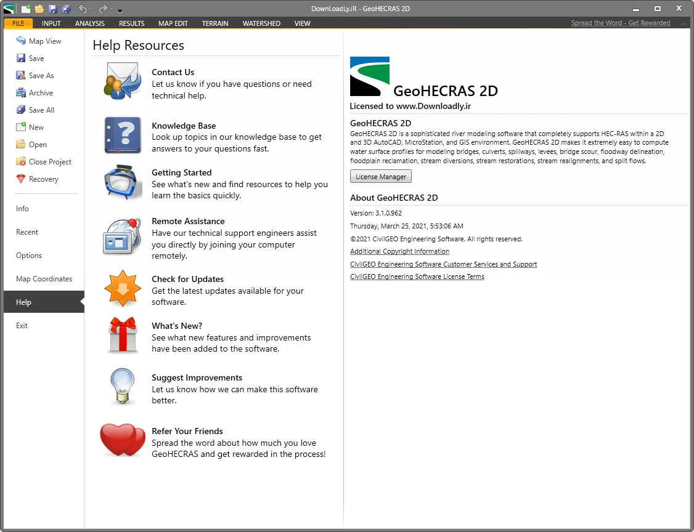Switch to the RESULTS ribbon tab

pyautogui.click(x=131, y=23)
